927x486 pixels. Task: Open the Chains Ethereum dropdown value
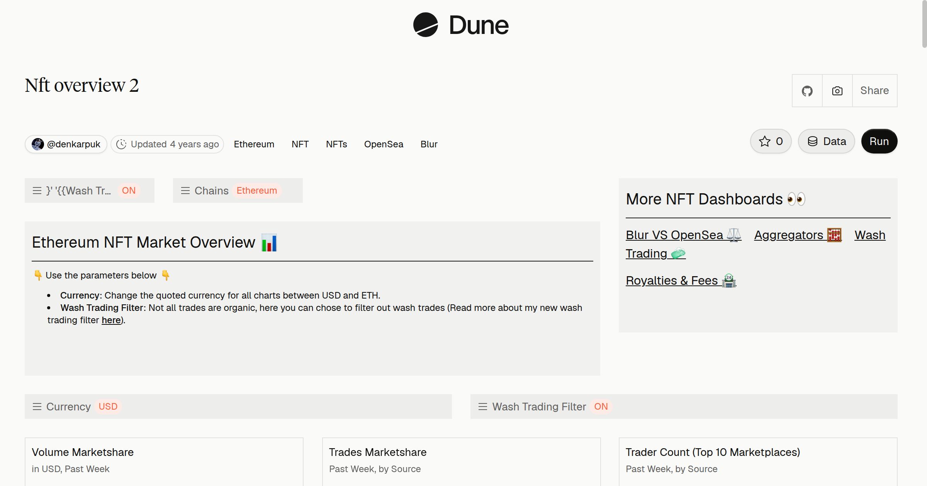click(256, 191)
